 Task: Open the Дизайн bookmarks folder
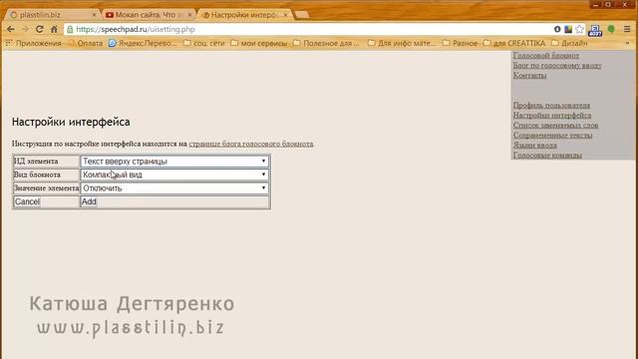click(569, 43)
